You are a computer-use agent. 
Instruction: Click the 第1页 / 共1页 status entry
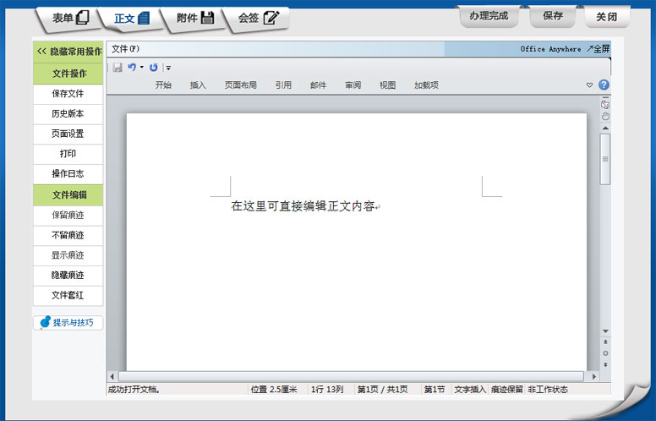click(382, 390)
